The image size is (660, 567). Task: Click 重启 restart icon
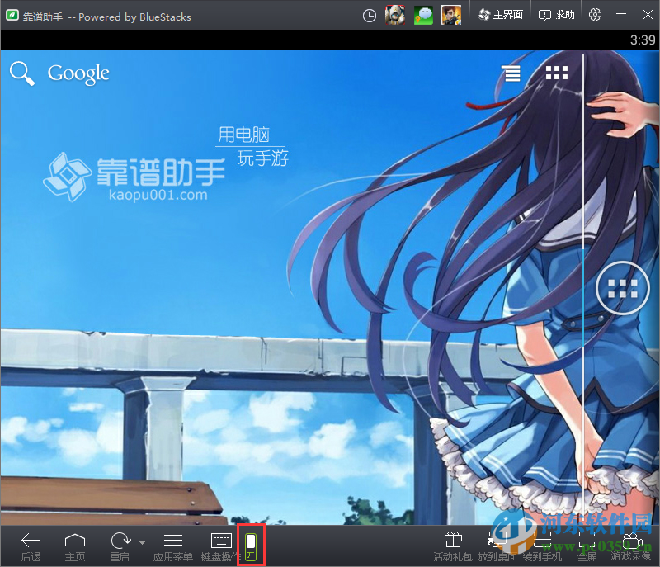click(120, 547)
